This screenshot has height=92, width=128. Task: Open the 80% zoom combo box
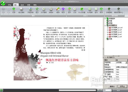click(107, 90)
